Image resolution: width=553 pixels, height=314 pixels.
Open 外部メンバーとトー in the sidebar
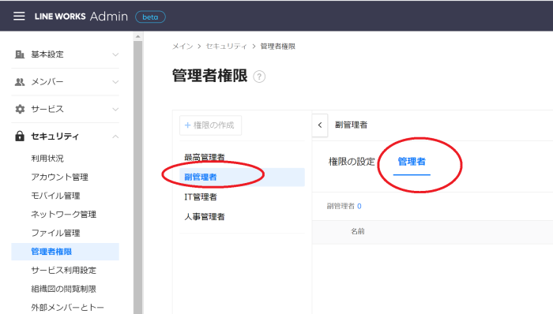tap(67, 308)
